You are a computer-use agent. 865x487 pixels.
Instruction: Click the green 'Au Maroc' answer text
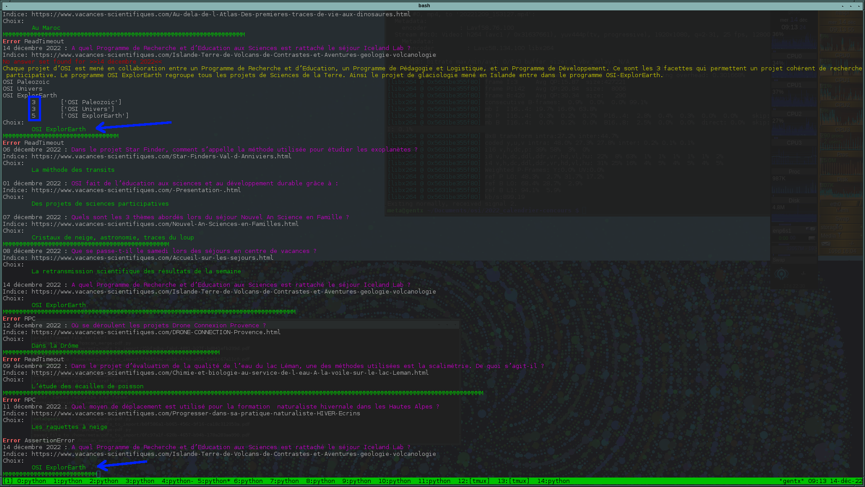pos(46,28)
